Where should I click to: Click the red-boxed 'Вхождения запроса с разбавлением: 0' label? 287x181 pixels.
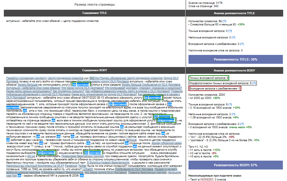click(215, 89)
